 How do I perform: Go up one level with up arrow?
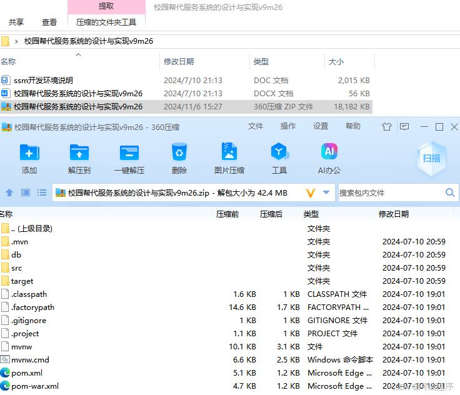9,192
